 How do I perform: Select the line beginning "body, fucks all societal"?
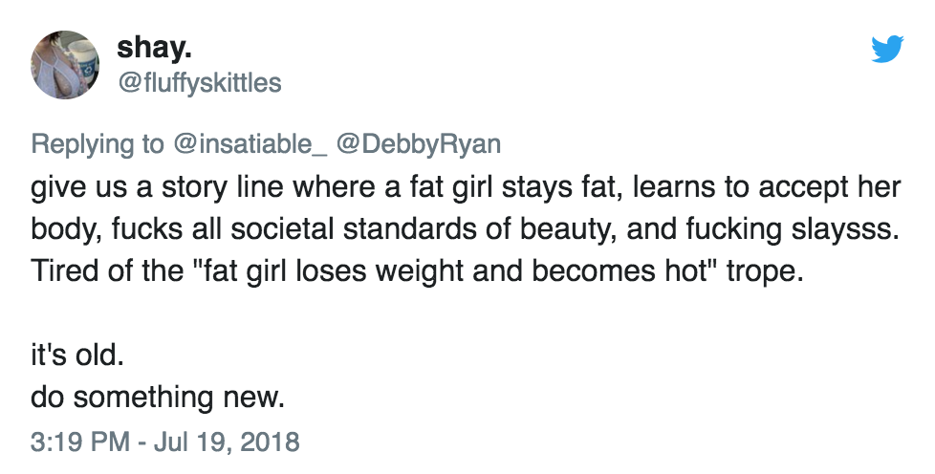[x=464, y=229]
